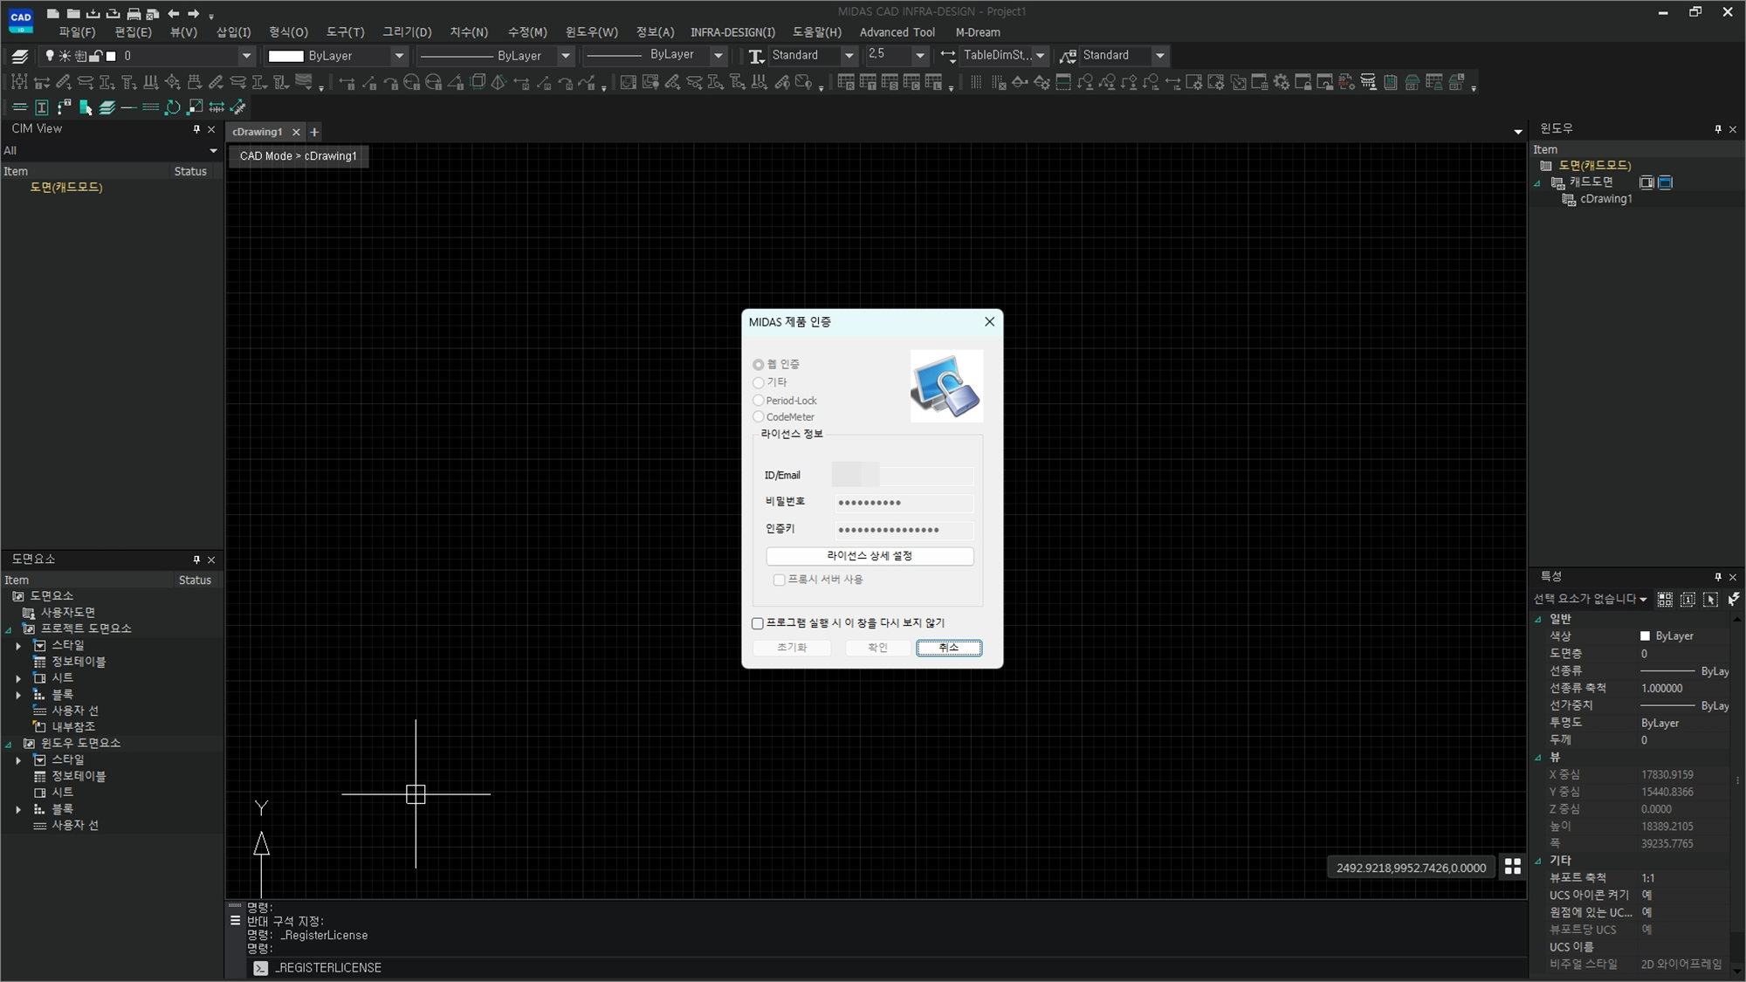Click the first layout icon next to 캐드도면
1746x982 pixels.
click(1646, 182)
